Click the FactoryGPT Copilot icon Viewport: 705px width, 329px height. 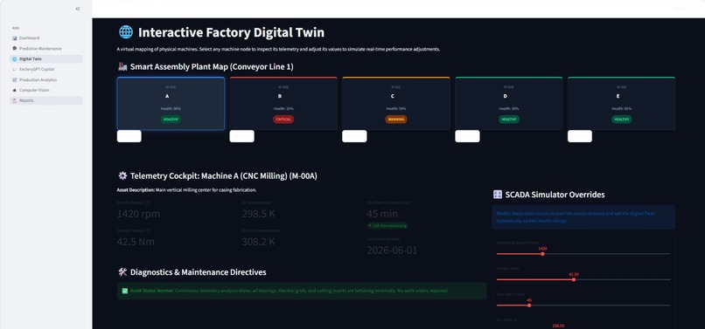(x=14, y=69)
